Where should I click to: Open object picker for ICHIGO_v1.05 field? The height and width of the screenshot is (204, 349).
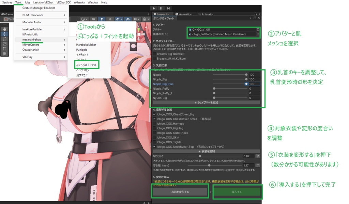click(258, 29)
